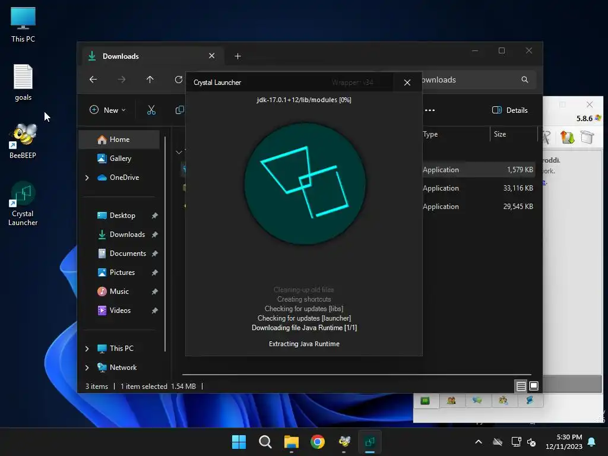This screenshot has width=608, height=456.
Task: Switch to BeeBEEP in taskbar
Action: [344, 442]
